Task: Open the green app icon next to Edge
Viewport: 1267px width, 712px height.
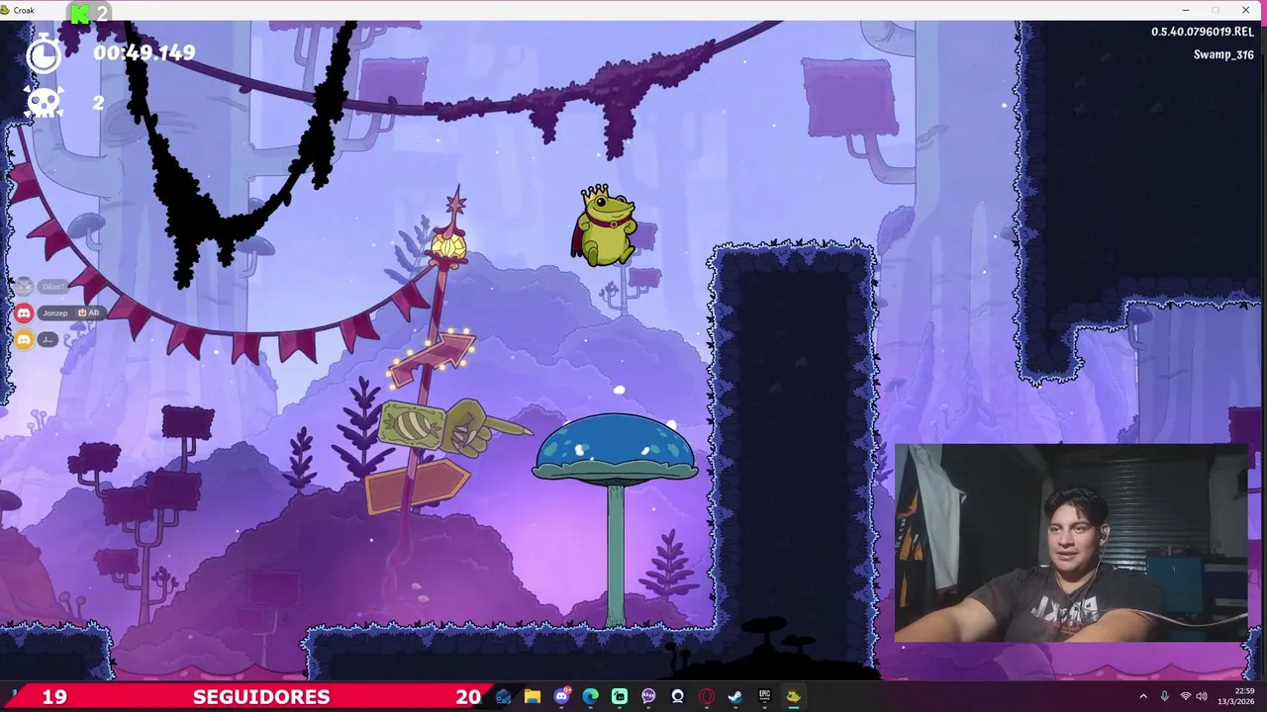Action: (620, 696)
